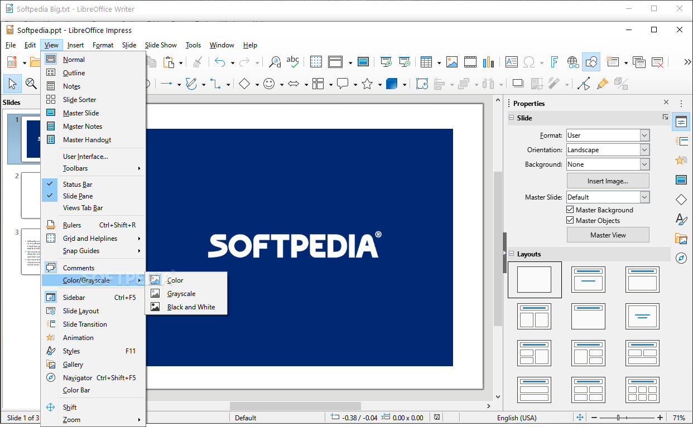The height and width of the screenshot is (427, 693).
Task: Toggle Slide Pane in View menu
Action: 94,196
